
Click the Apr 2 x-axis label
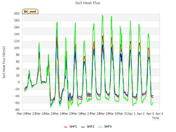[x=141, y=114]
